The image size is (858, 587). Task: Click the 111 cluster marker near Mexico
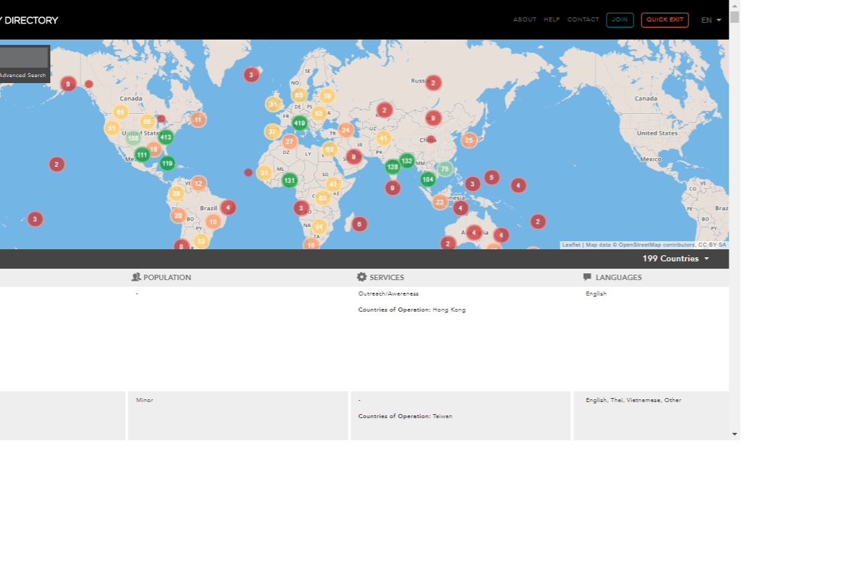[x=141, y=155]
